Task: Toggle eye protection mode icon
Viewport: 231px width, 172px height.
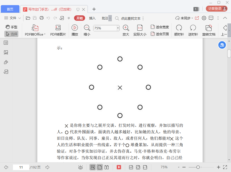Action: coord(81,167)
